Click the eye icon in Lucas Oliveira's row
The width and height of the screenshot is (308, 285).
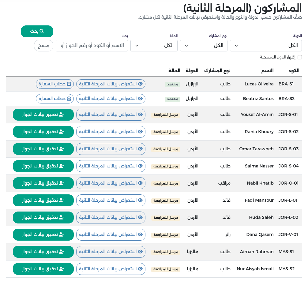(140, 84)
